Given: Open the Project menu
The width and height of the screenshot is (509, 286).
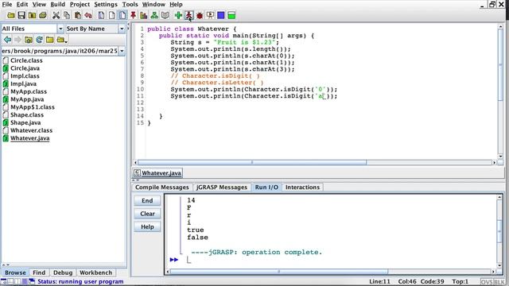Looking at the screenshot, I should coord(80,4).
